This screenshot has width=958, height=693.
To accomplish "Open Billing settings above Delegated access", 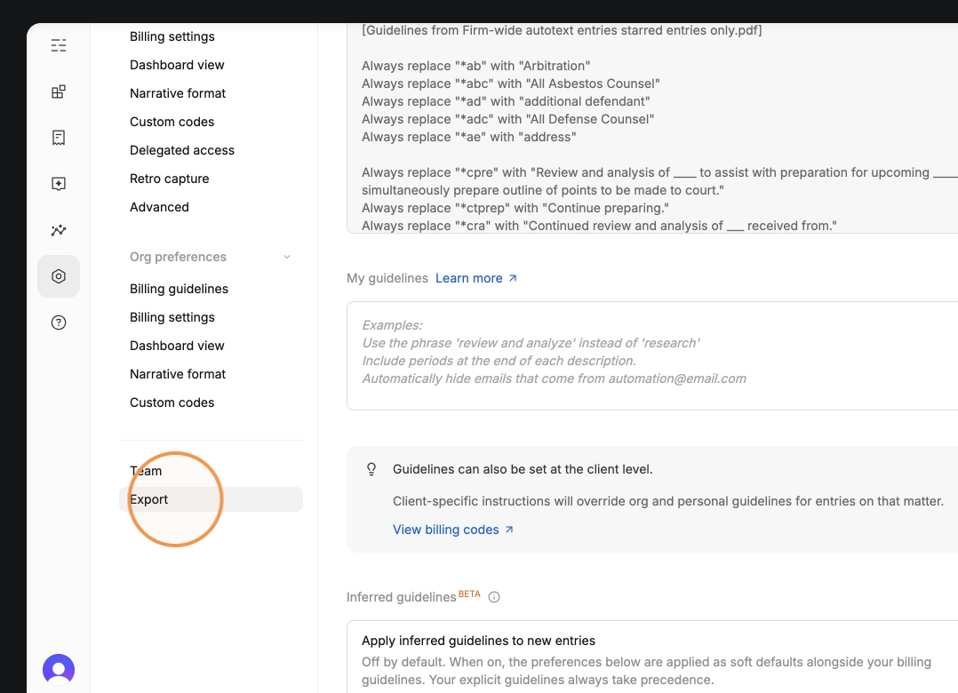I will click(x=172, y=36).
